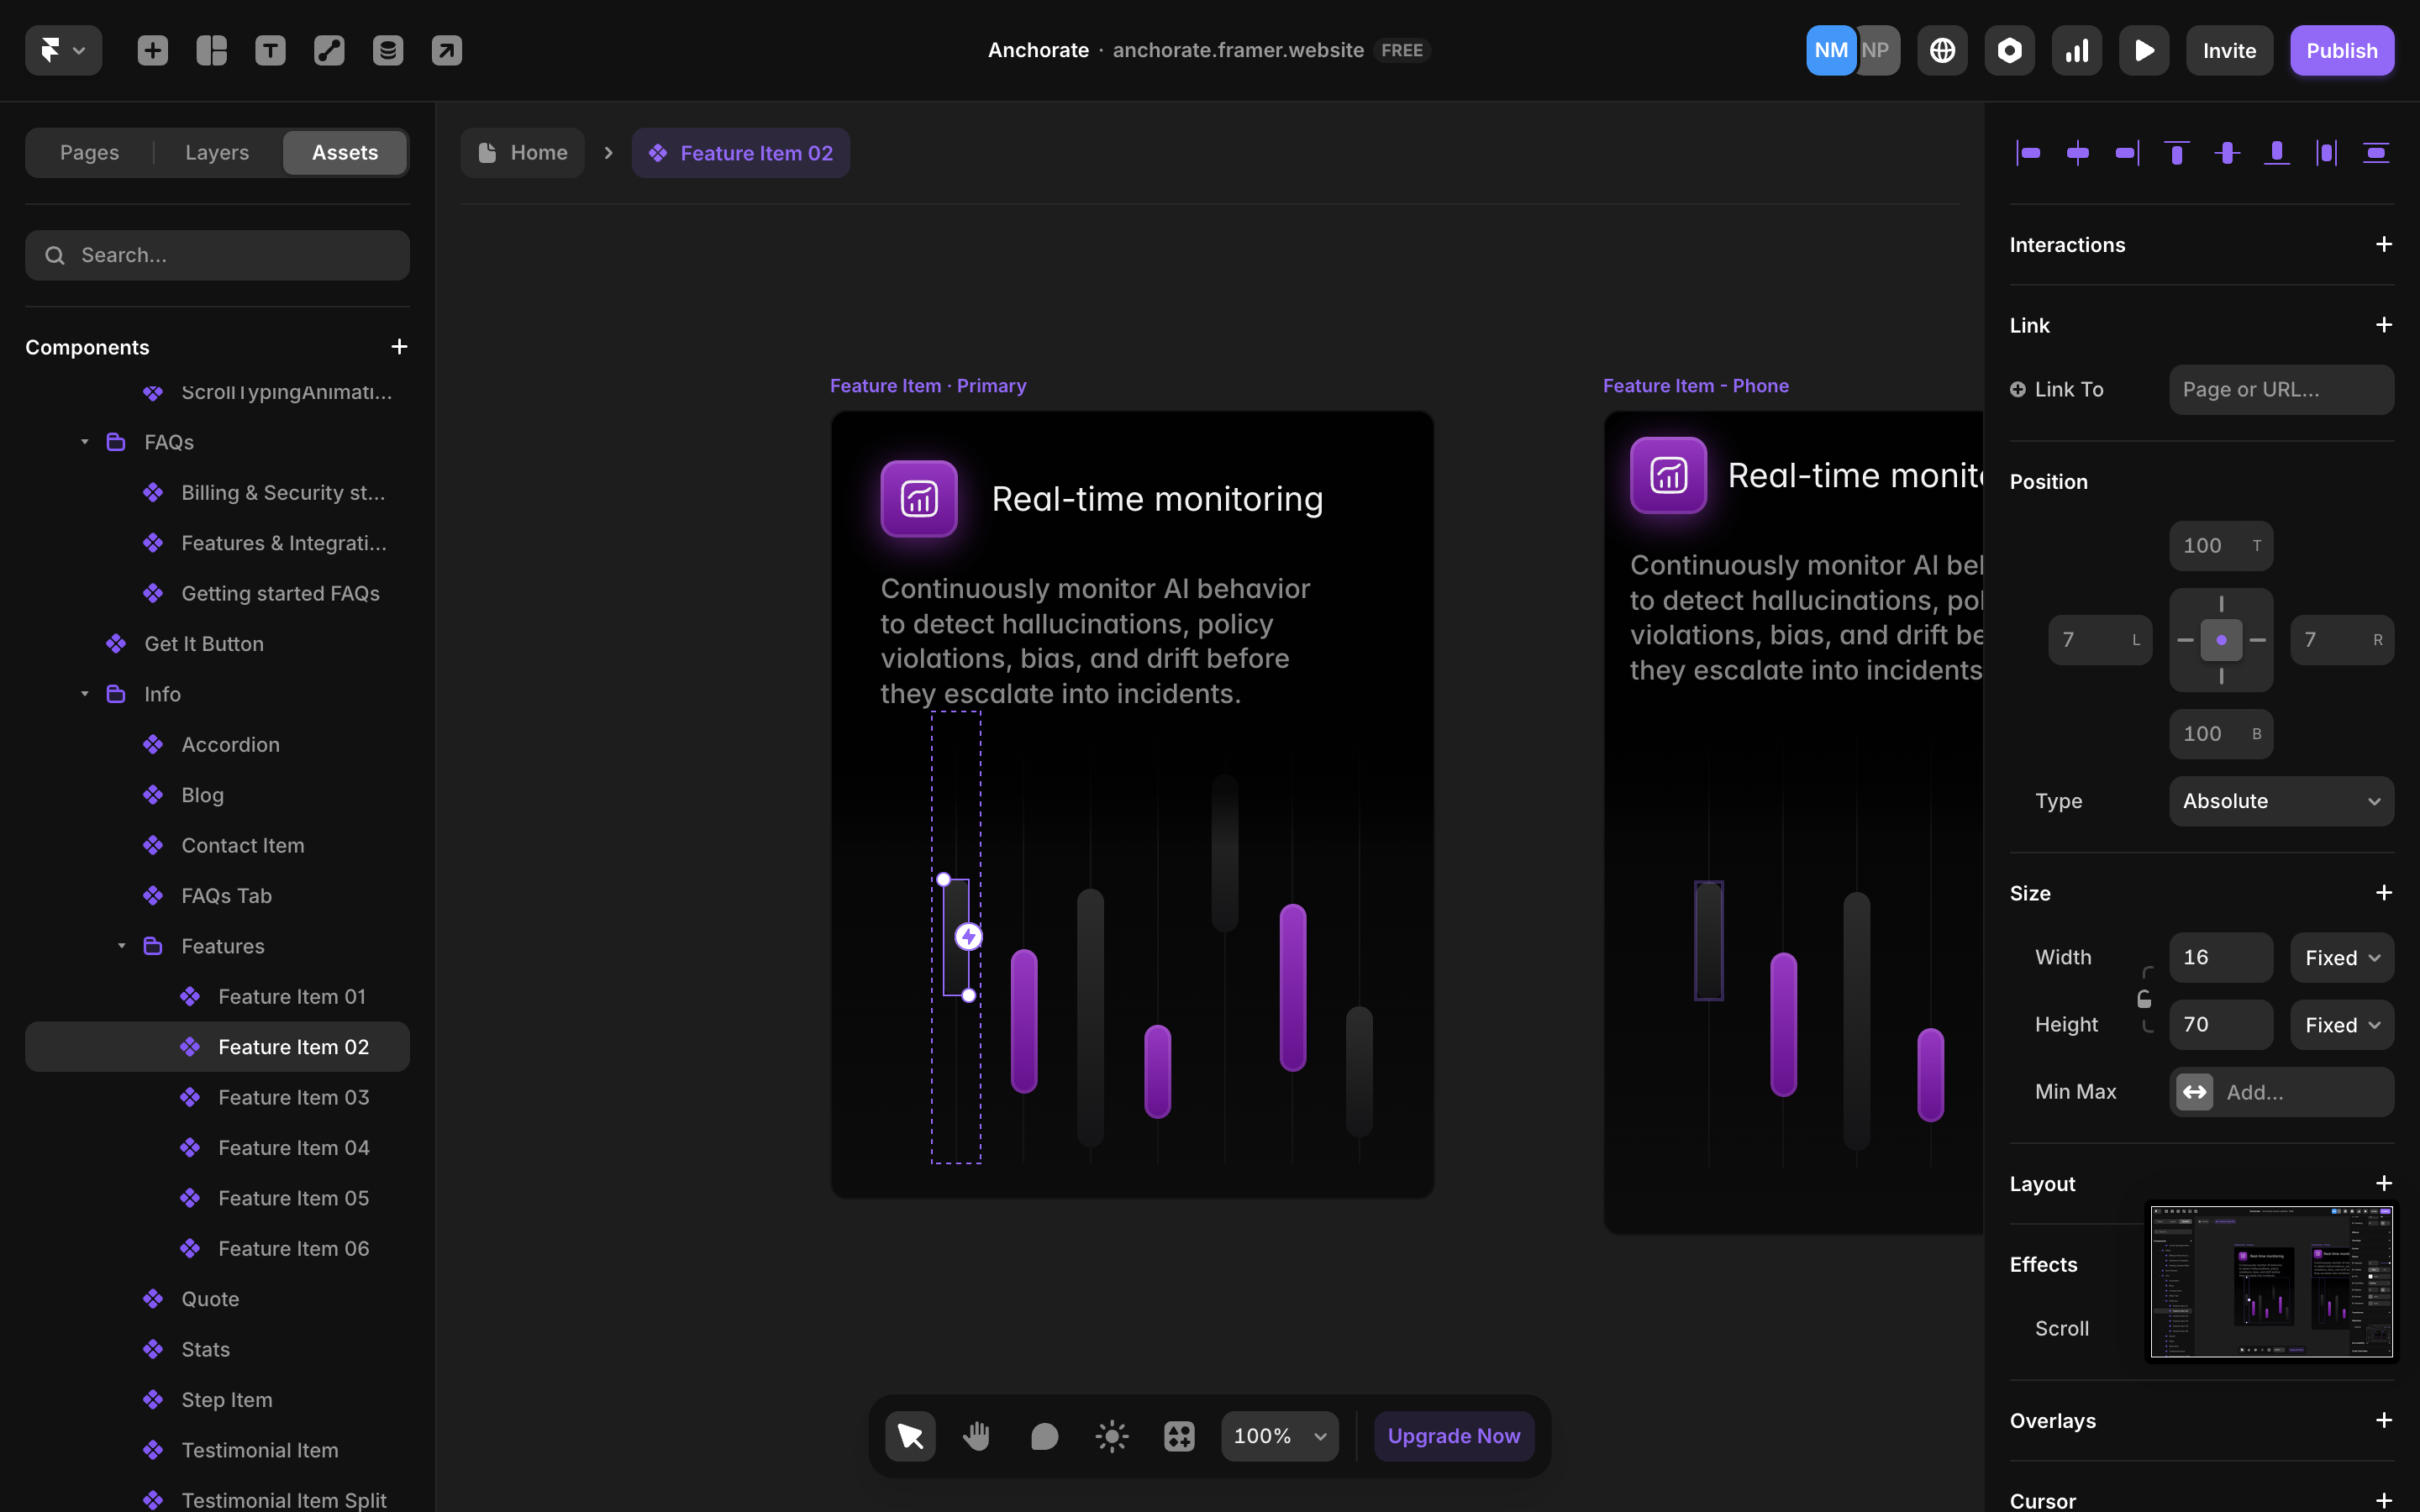2420x1512 pixels.
Task: Click the Comment tool in bottom toolbar
Action: click(1044, 1436)
